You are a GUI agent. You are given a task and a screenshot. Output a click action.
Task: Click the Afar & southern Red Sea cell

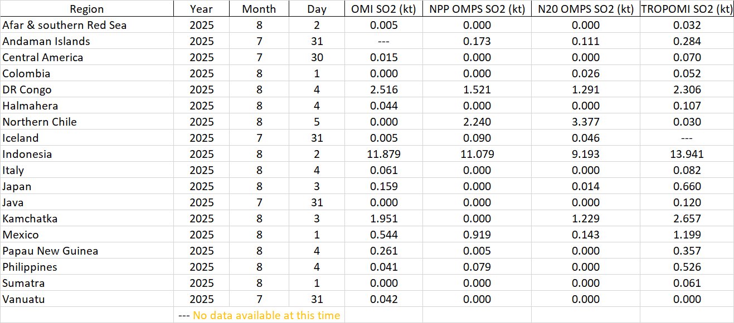point(65,25)
